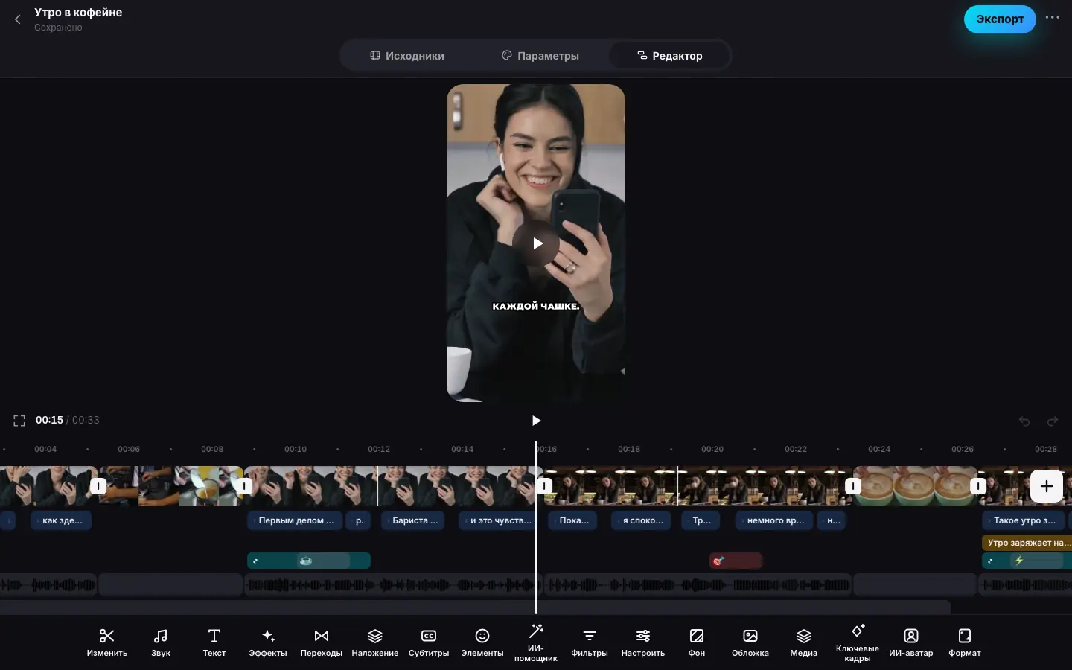
Task: Click the 00:20 mark on the timeline ruler
Action: click(x=712, y=449)
